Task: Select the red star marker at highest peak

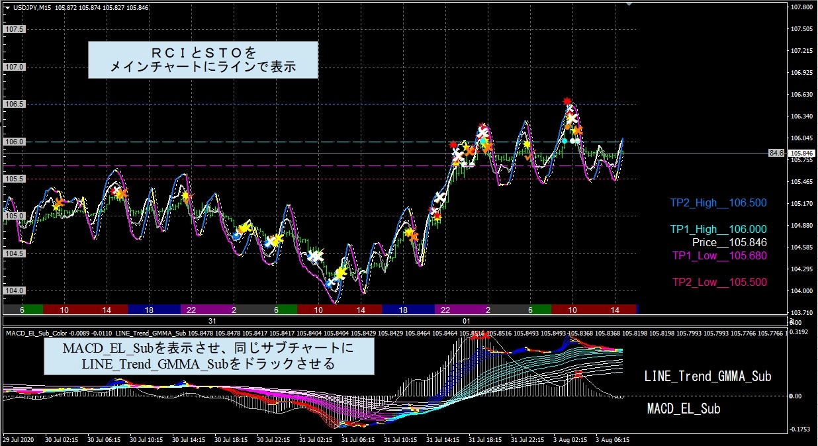Action: 567,101
